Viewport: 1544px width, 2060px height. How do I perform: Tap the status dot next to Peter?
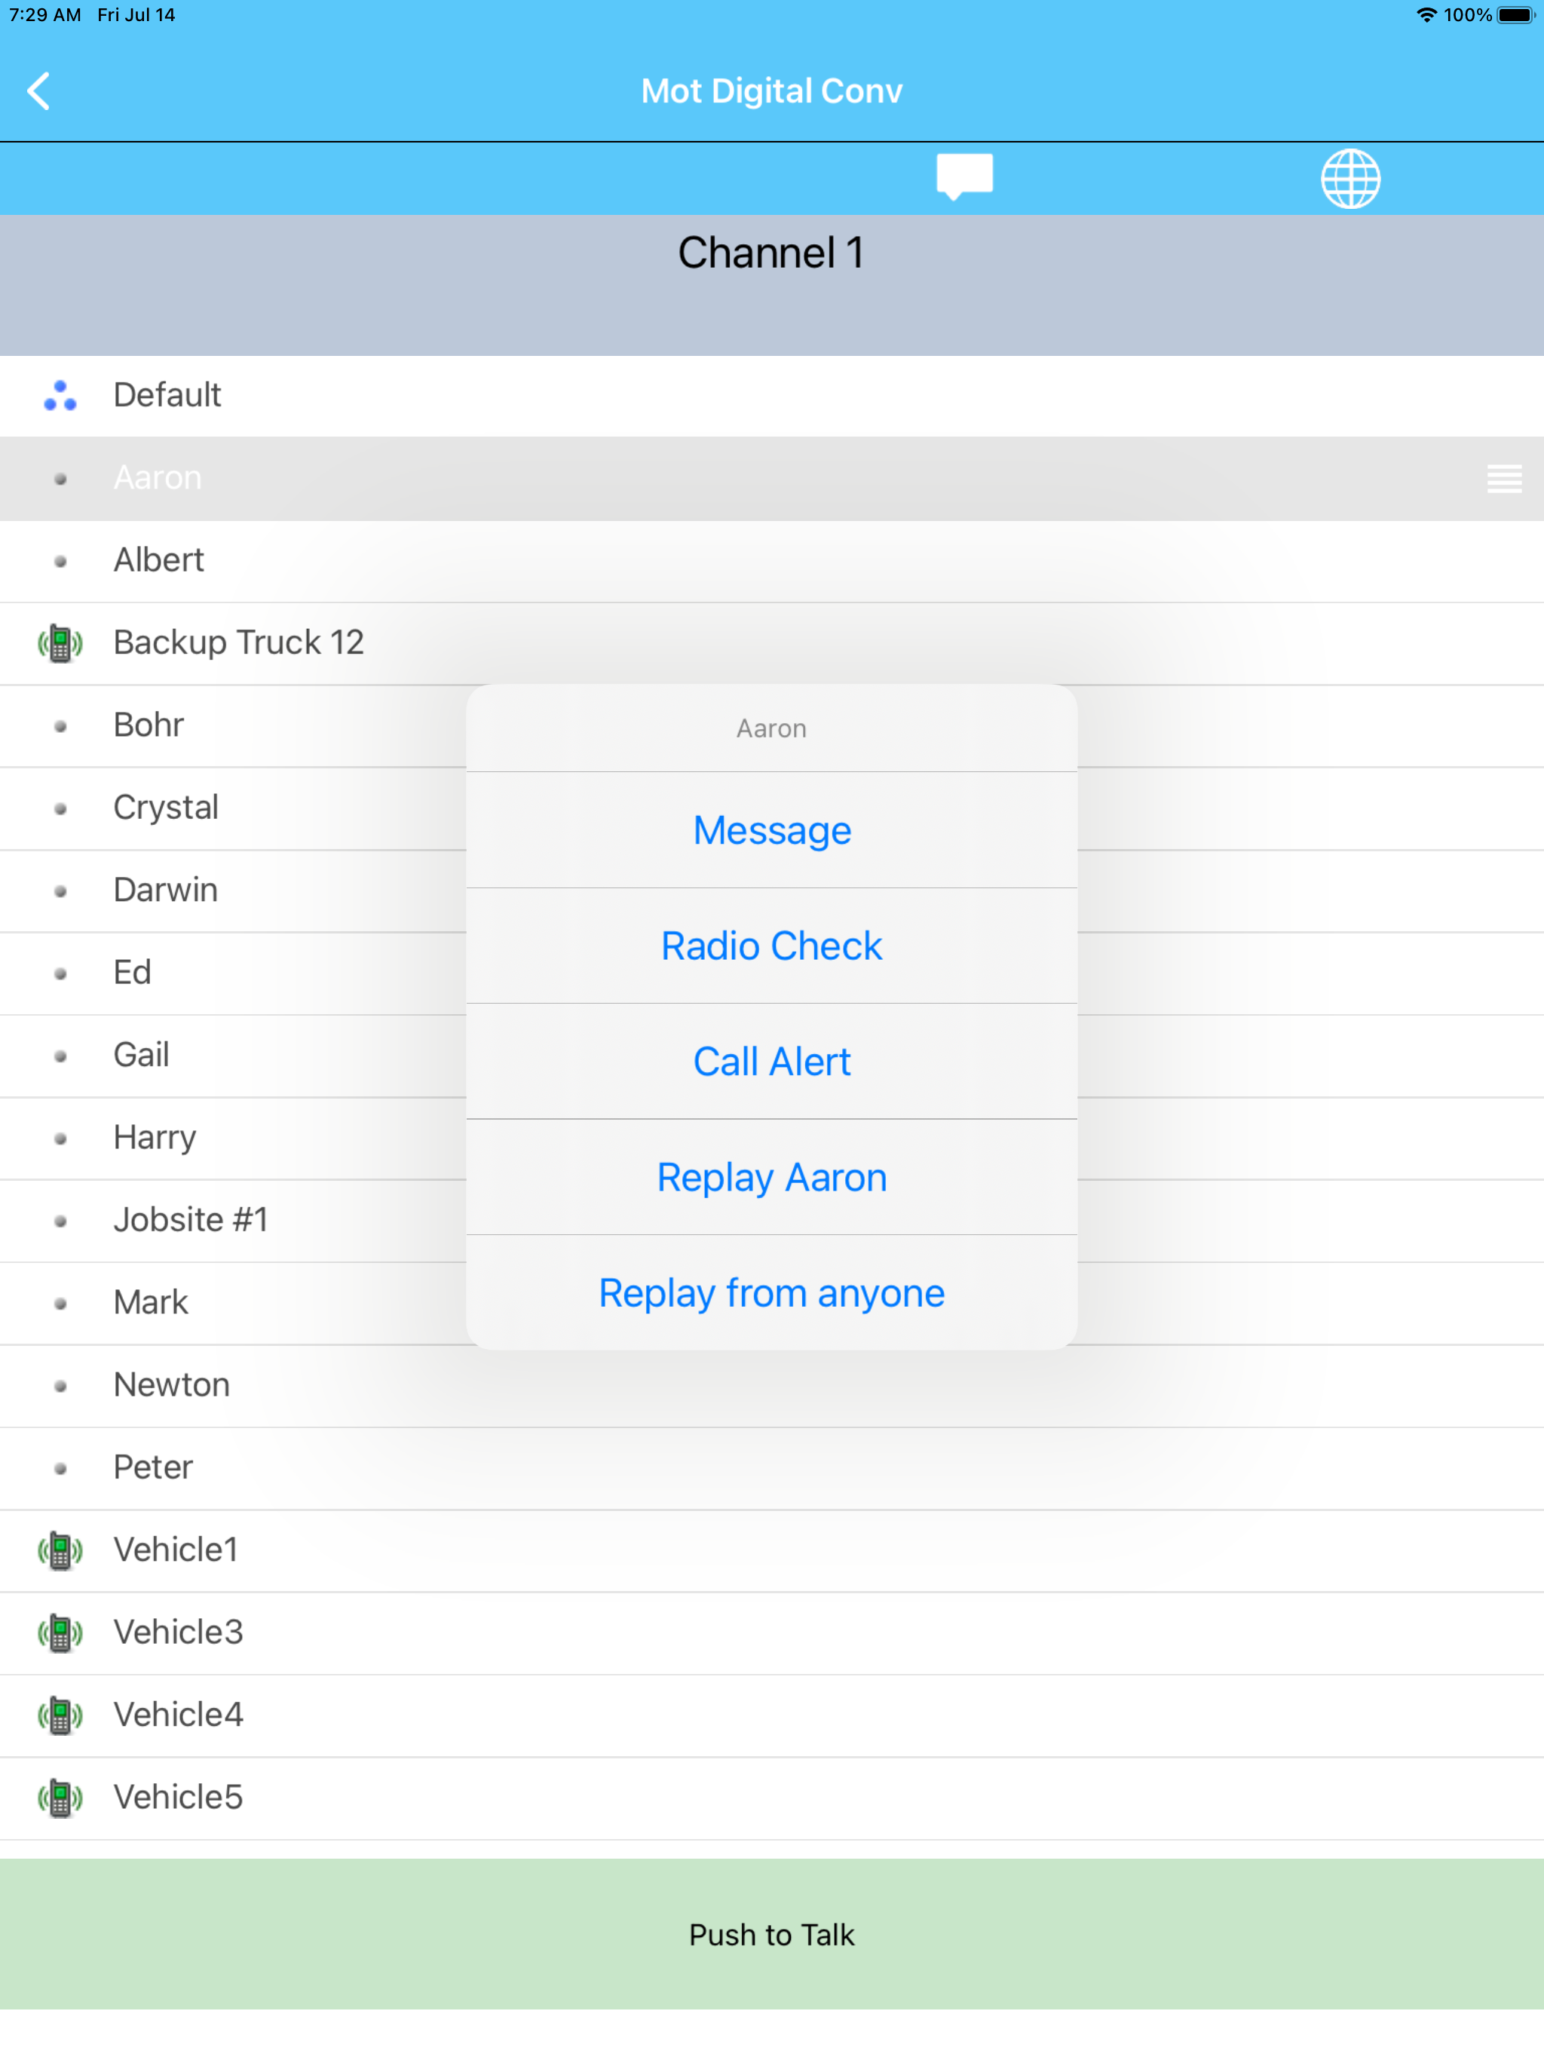coord(60,1469)
